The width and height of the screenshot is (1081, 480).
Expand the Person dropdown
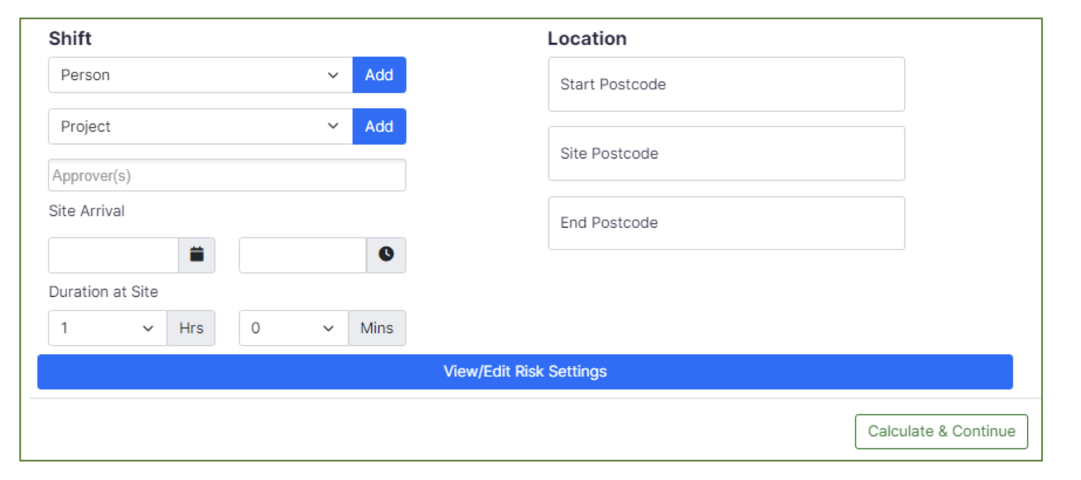(200, 75)
